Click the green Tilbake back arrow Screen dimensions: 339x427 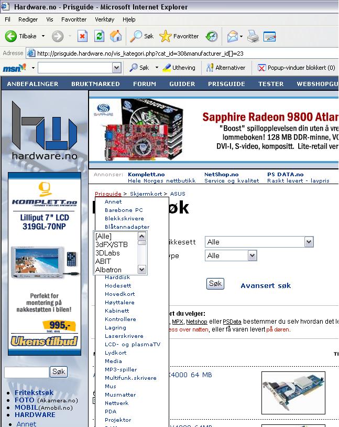[x=11, y=36]
